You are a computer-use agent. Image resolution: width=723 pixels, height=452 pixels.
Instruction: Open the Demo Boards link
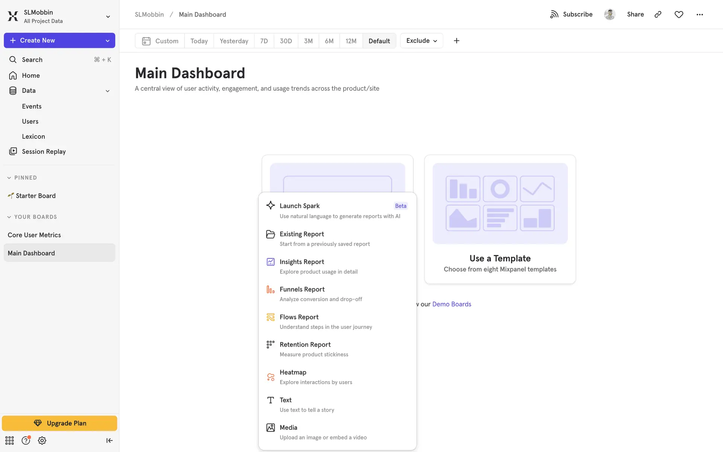click(451, 304)
